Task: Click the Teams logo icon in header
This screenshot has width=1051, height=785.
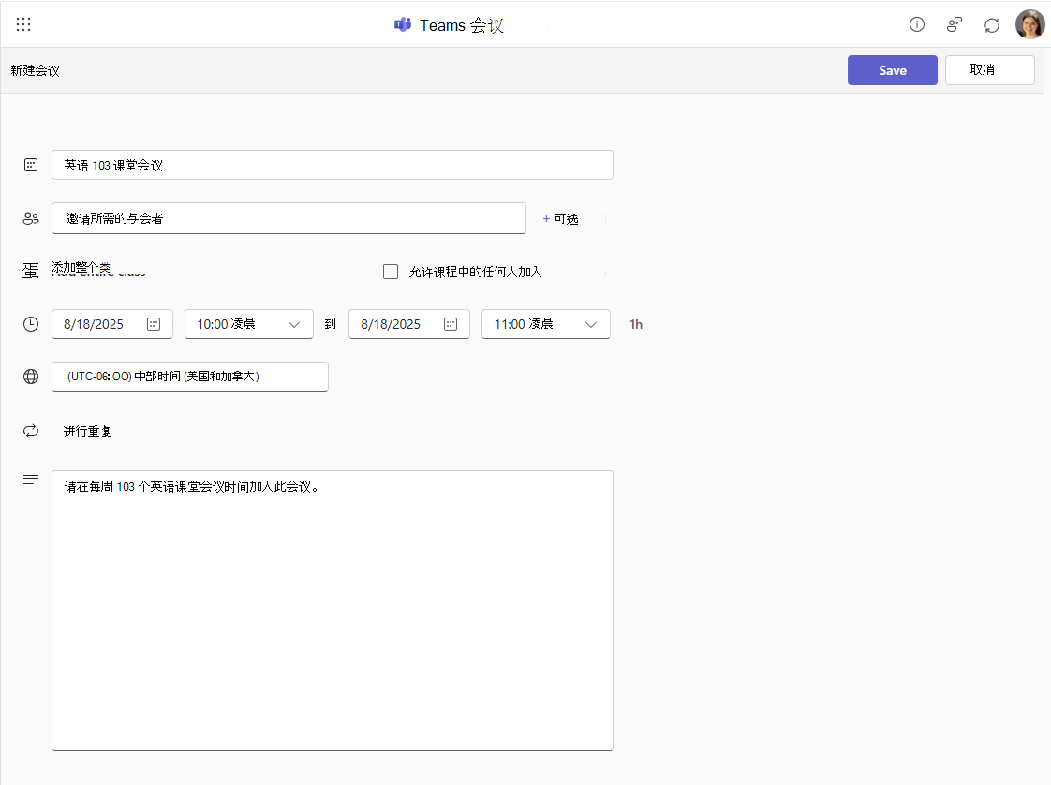Action: [402, 24]
